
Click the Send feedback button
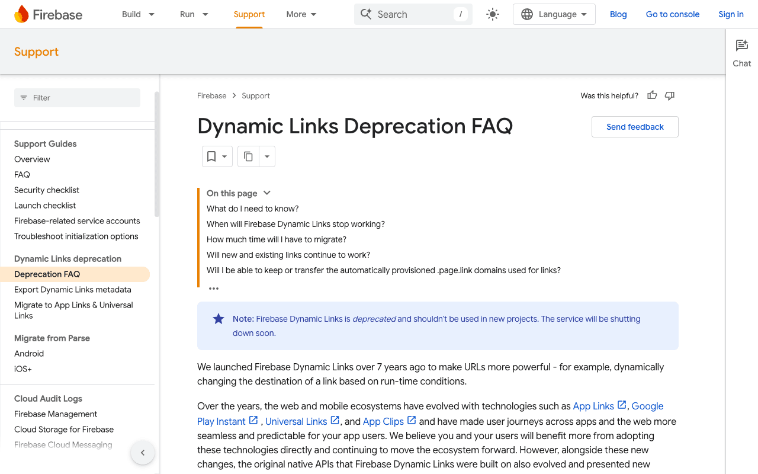[x=635, y=127]
